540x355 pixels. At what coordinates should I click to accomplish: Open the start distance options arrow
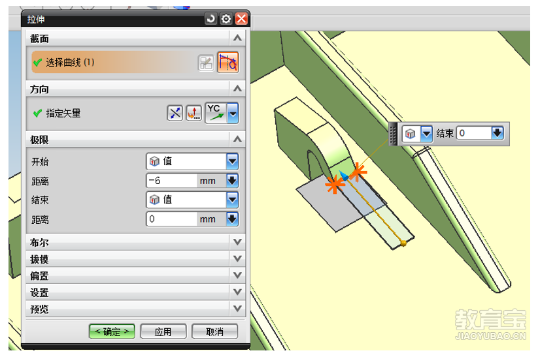(233, 180)
